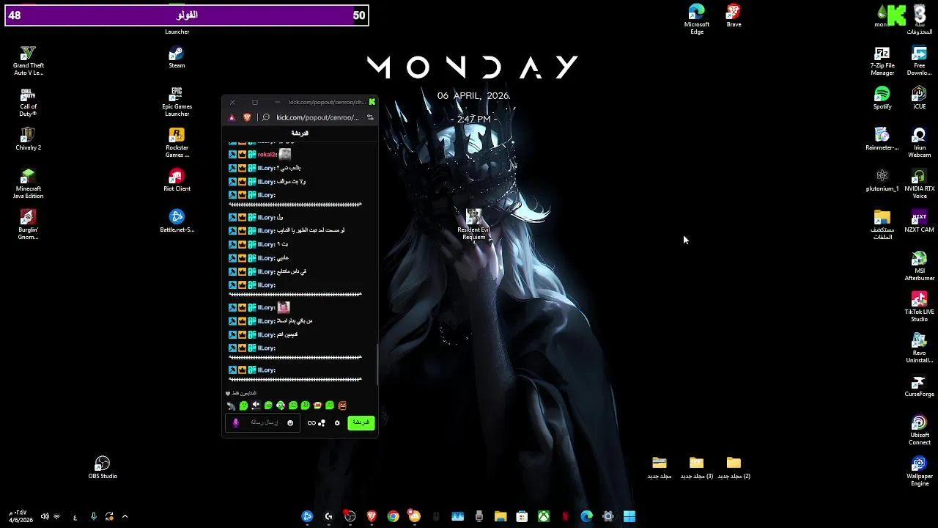Open TikTok LIVE Studio shortcut
This screenshot has height=528, width=938.
pos(919,307)
